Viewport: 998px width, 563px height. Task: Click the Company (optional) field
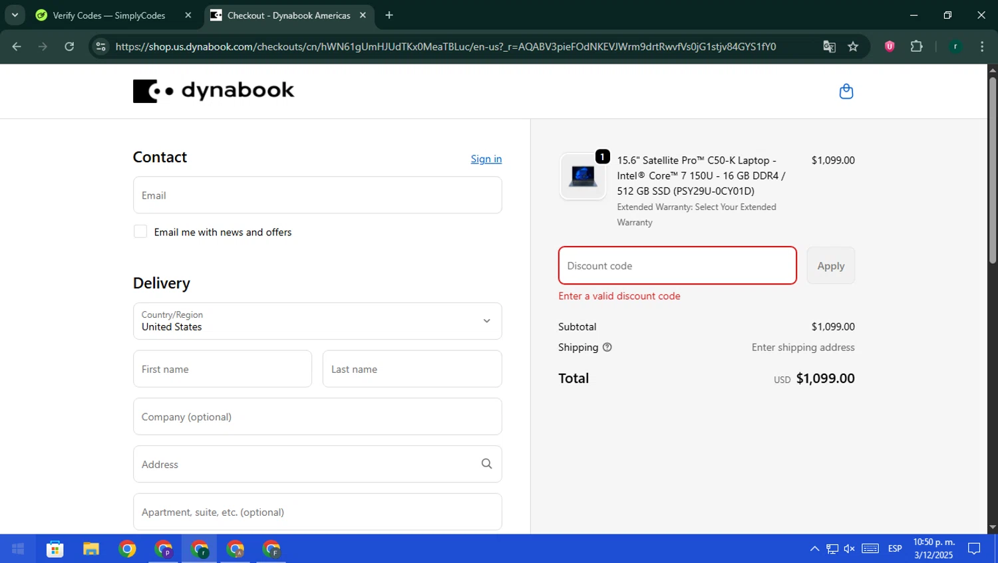(317, 417)
